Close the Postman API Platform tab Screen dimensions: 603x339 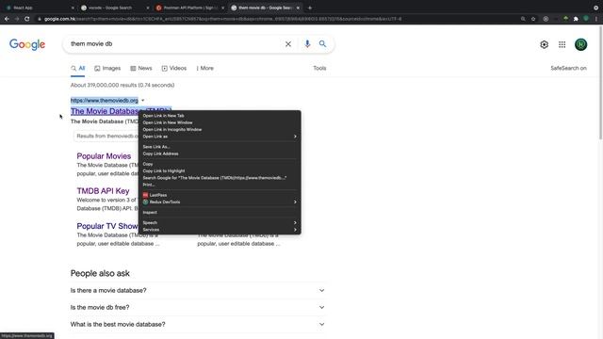click(x=222, y=8)
